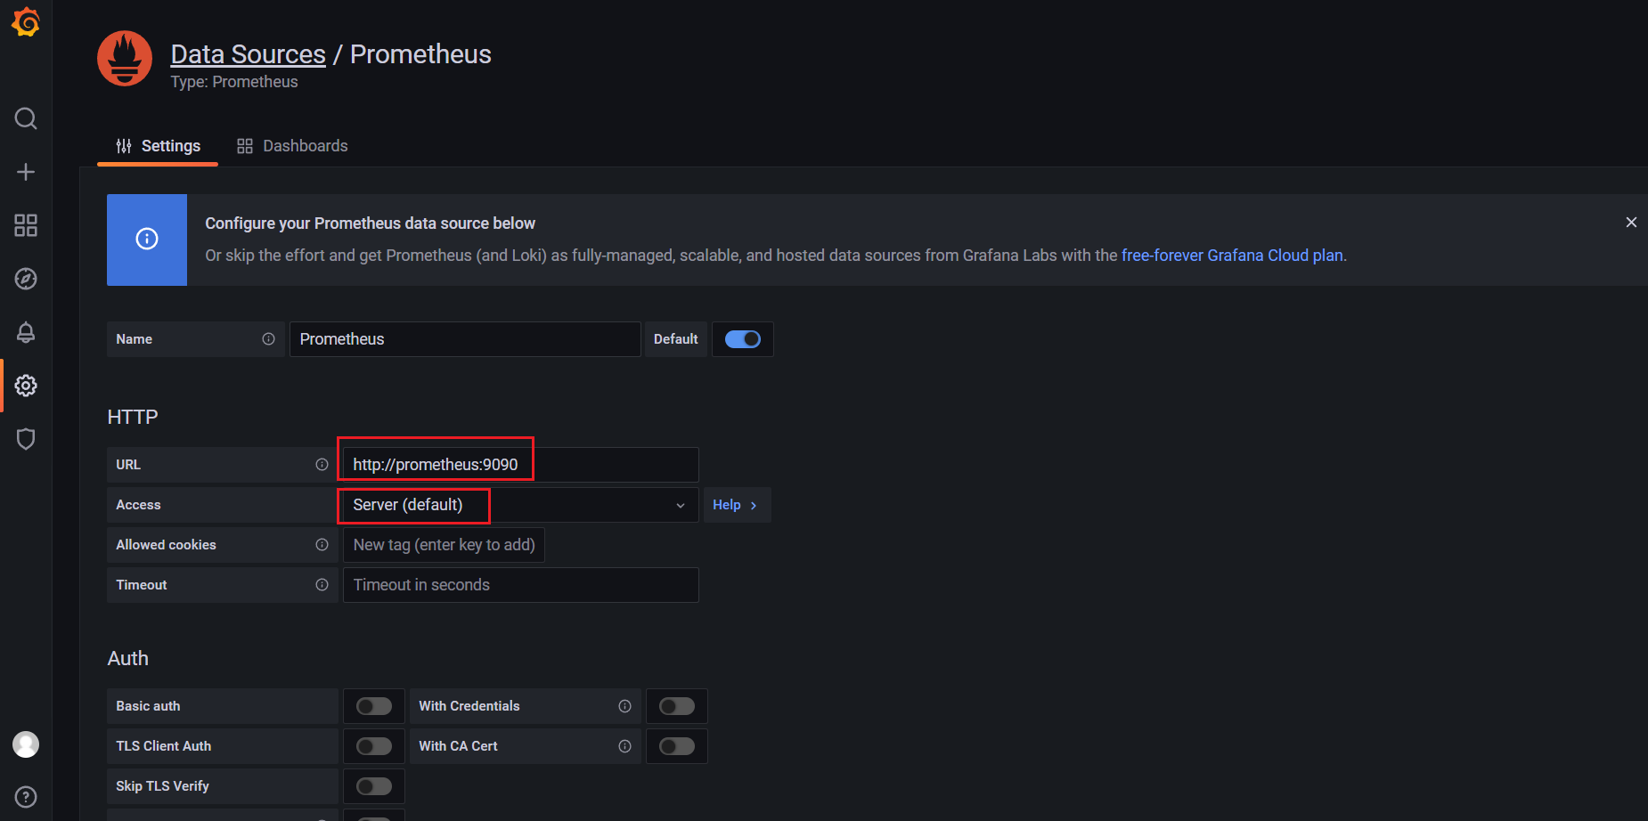Click the Type: Prometheus subtitle
This screenshot has width=1648, height=821.
234,82
